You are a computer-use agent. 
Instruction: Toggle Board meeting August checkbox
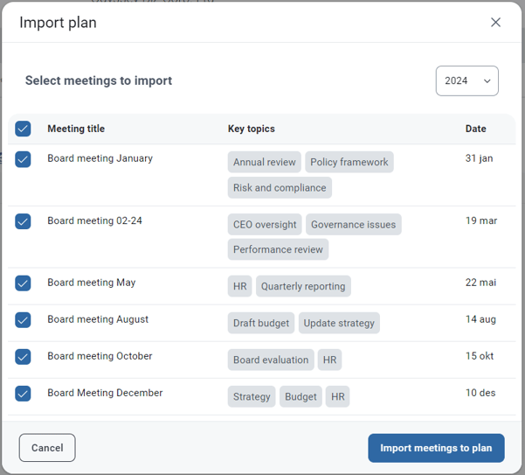23,320
